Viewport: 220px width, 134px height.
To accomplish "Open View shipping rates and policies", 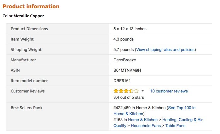I will (x=165, y=50).
